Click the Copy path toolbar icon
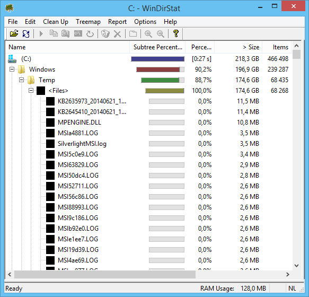The image size is (309, 297). 54,33
